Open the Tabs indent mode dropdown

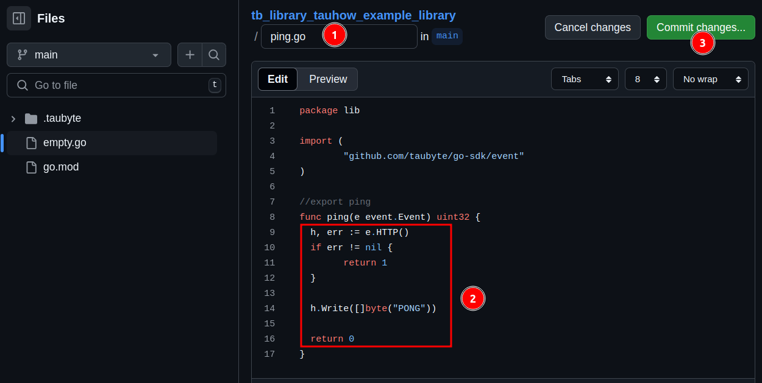coord(584,79)
